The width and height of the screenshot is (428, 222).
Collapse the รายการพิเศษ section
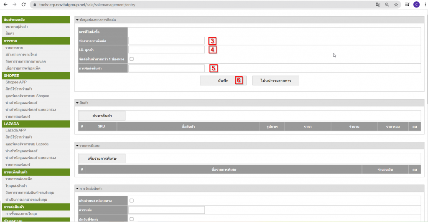[77, 146]
